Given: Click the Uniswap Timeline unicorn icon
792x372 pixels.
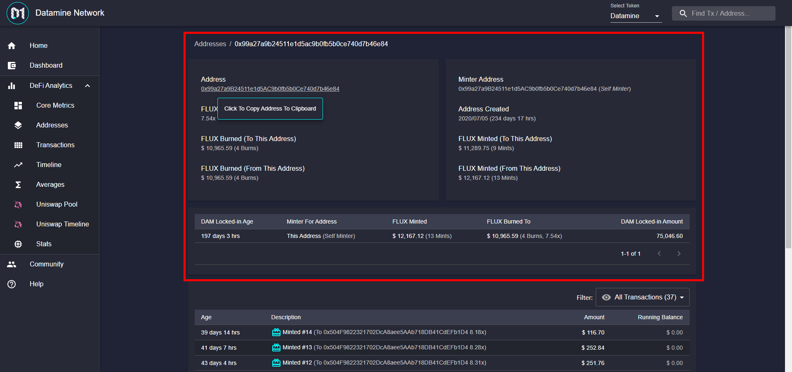Looking at the screenshot, I should pyautogui.click(x=18, y=224).
